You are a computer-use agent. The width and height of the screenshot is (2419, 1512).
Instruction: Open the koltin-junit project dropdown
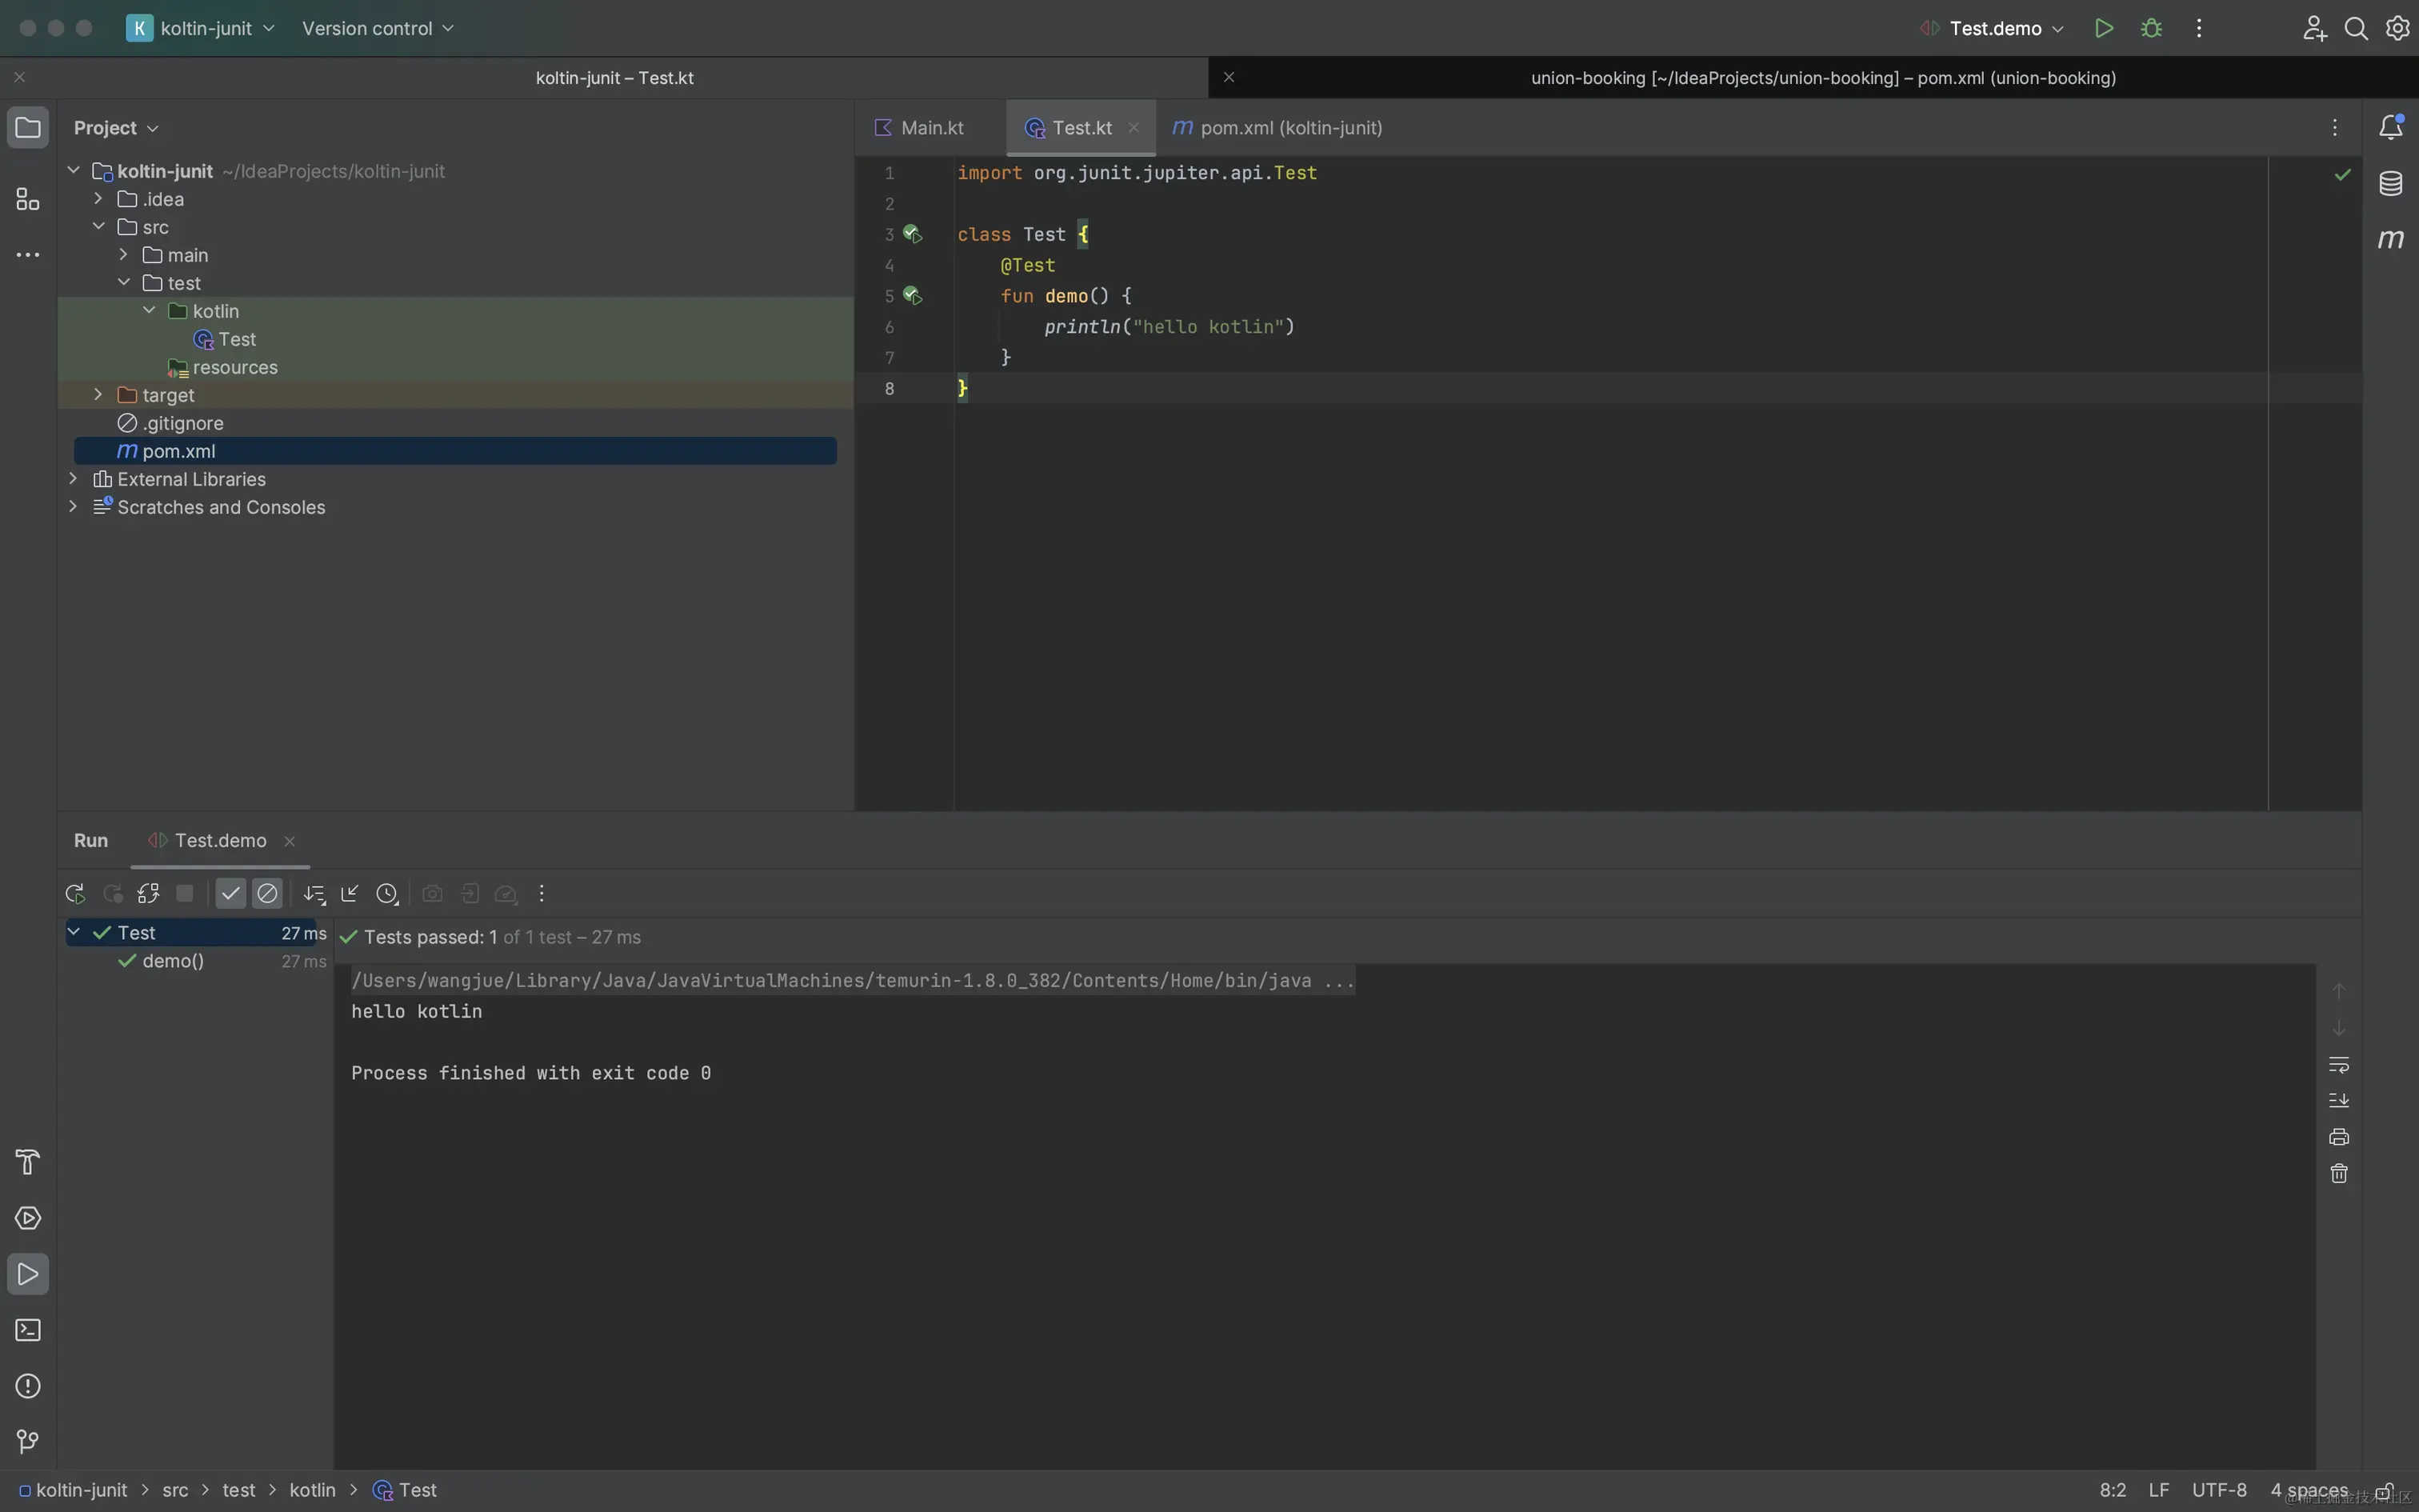200,28
